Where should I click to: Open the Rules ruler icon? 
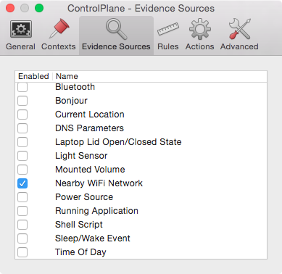(167, 29)
